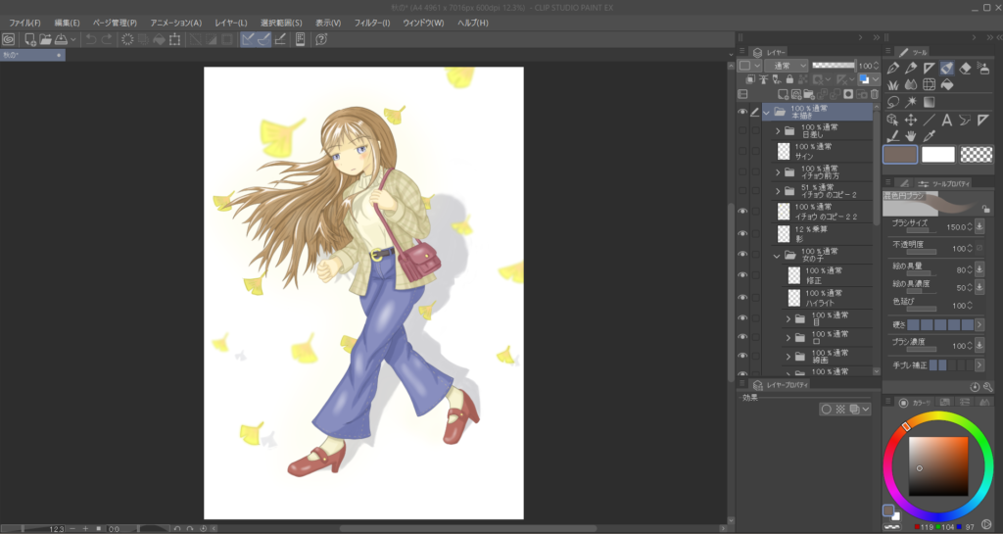This screenshot has width=1003, height=534.
Task: Select the Lasso selection tool
Action: [892, 101]
